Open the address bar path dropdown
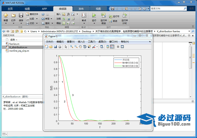The height and width of the screenshot is (138, 197). [x=189, y=31]
